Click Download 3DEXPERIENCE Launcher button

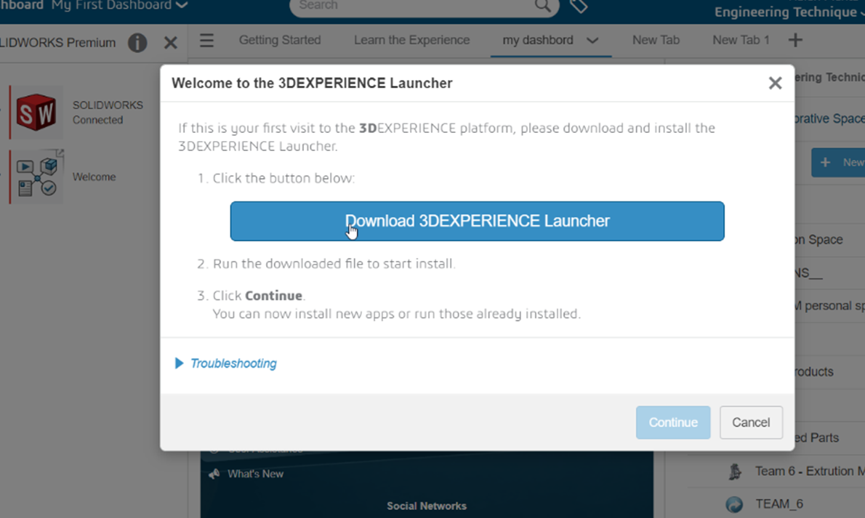[477, 221]
